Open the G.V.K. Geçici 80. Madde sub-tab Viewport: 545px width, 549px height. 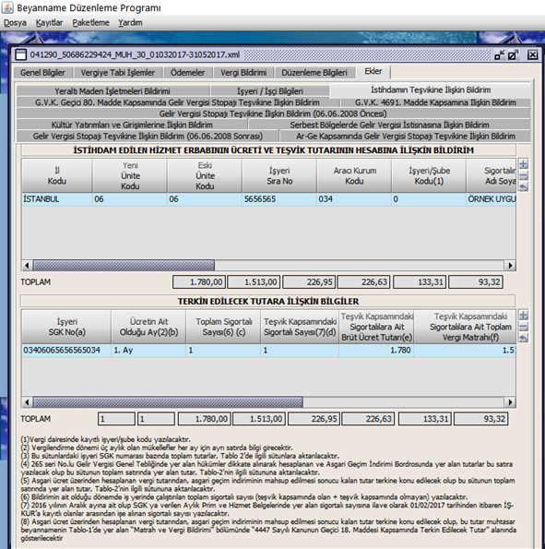click(x=177, y=102)
